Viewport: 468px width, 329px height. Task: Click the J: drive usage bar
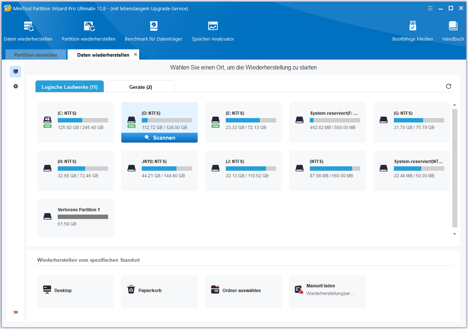251,169
